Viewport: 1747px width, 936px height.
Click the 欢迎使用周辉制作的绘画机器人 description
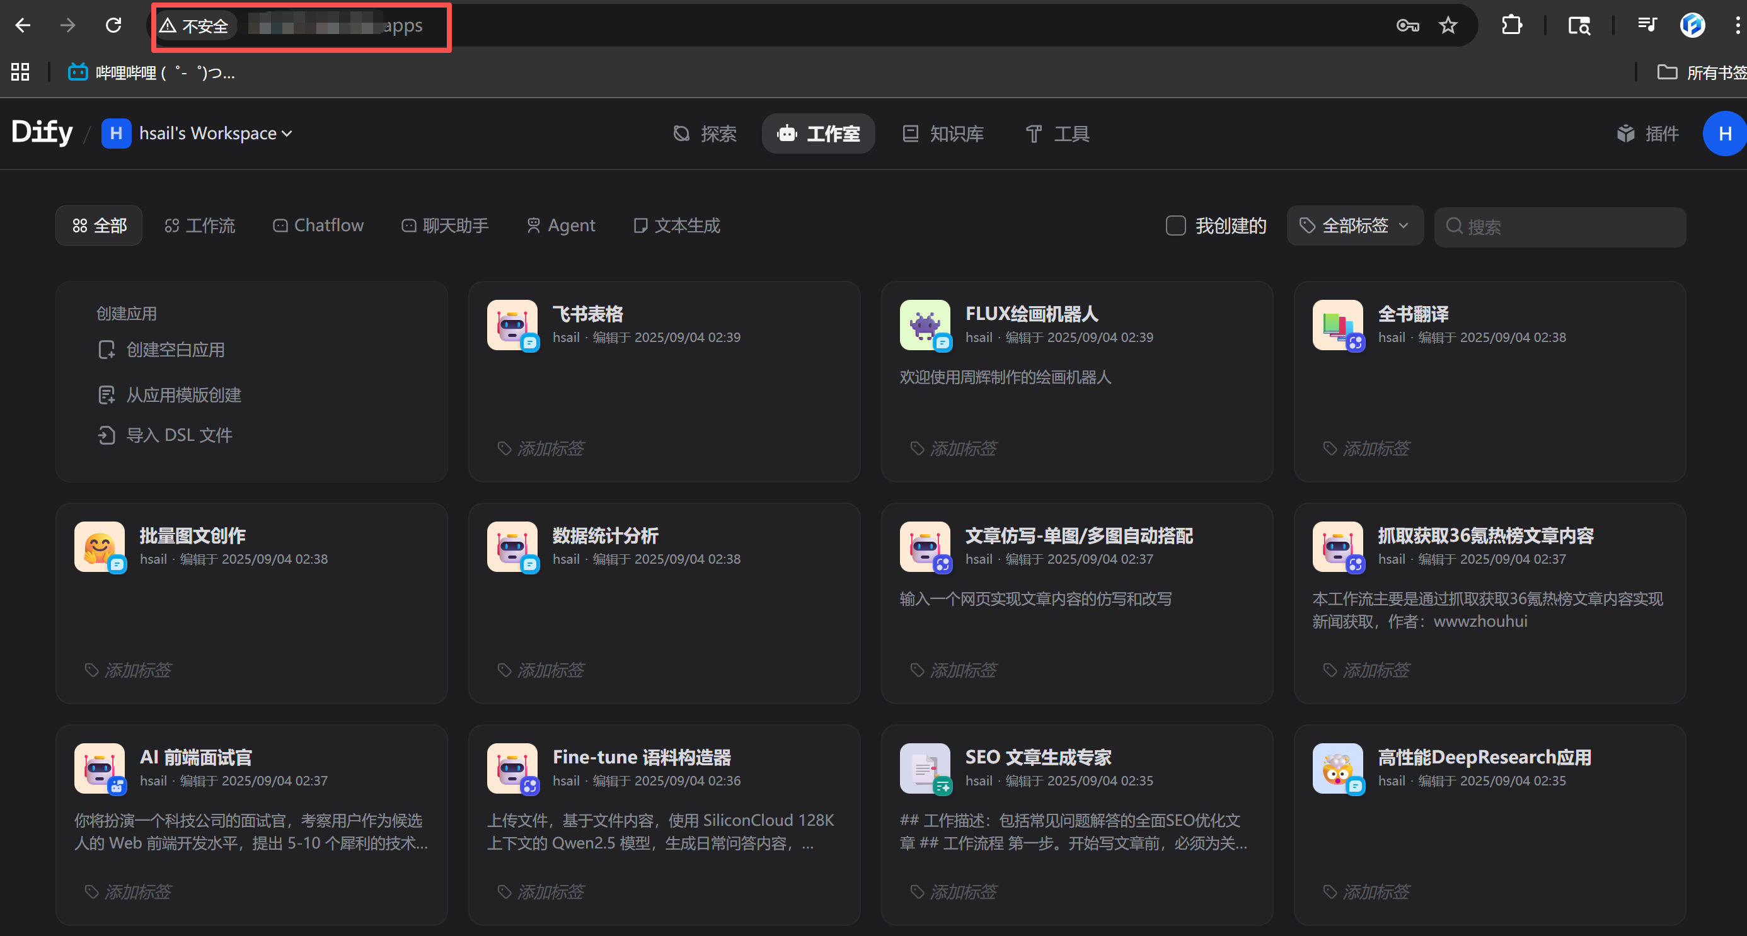[x=1005, y=377]
